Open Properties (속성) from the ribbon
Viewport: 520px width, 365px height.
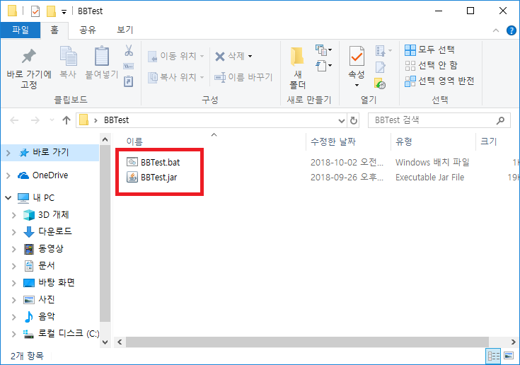point(357,57)
